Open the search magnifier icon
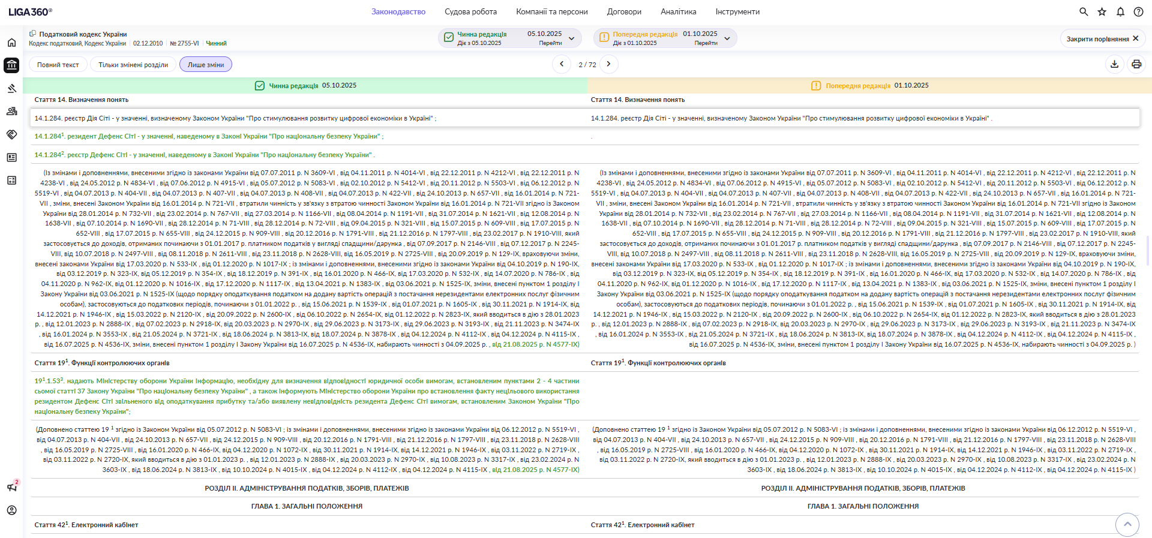 point(1084,11)
